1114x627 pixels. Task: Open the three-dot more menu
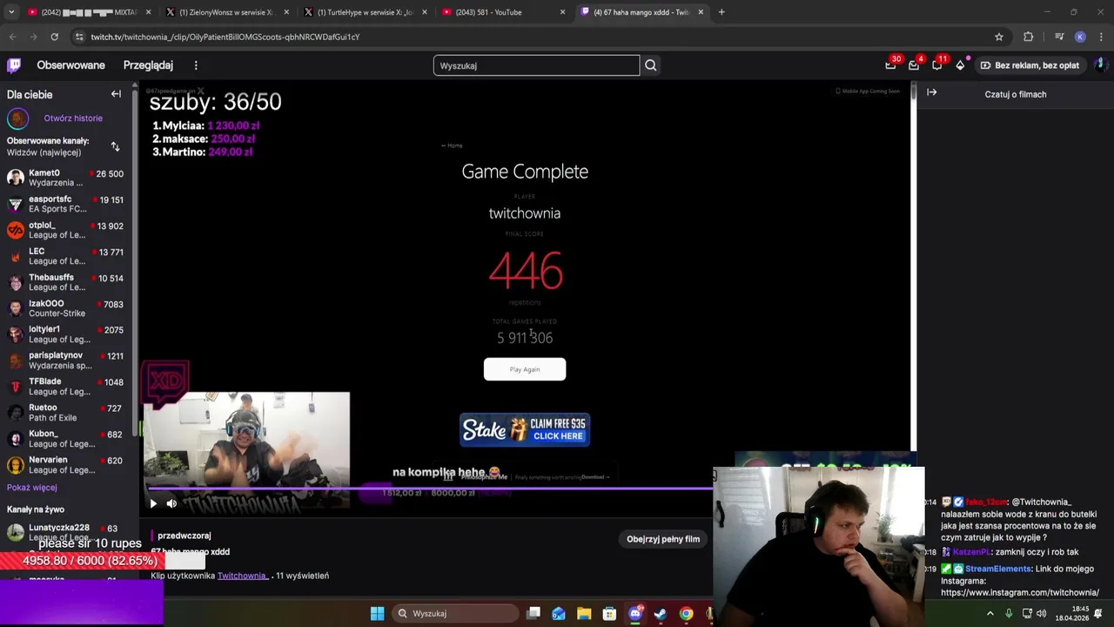pyautogui.click(x=196, y=65)
